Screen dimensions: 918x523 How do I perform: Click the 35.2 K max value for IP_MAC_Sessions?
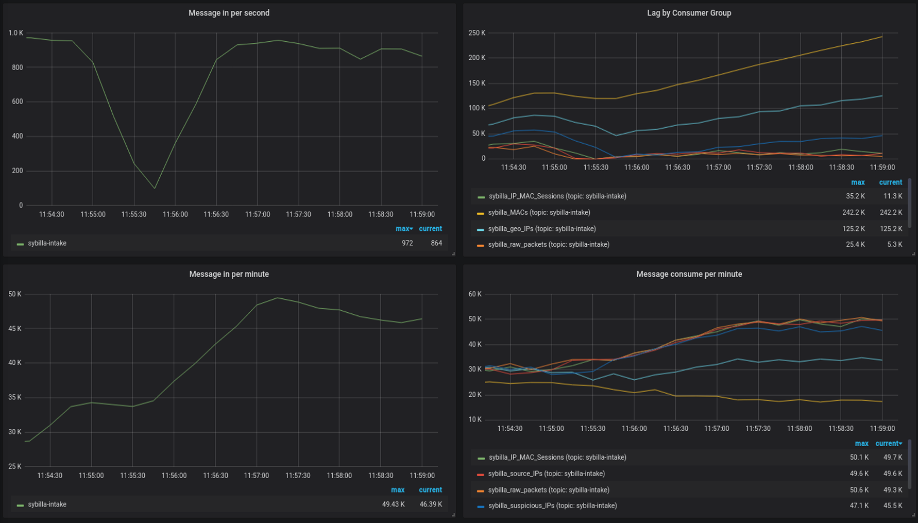[855, 196]
